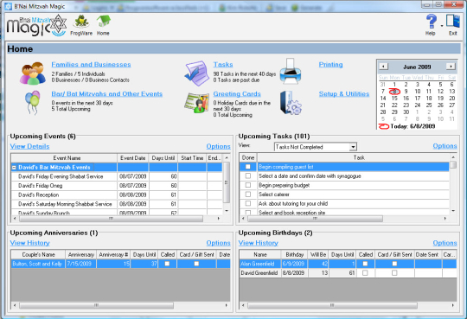467x319 pixels.
Task: Click the Setup & Utilities gear icon
Action: pos(291,103)
